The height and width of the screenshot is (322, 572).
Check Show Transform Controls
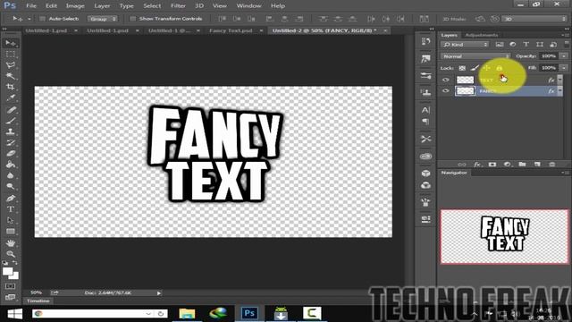tap(133, 19)
